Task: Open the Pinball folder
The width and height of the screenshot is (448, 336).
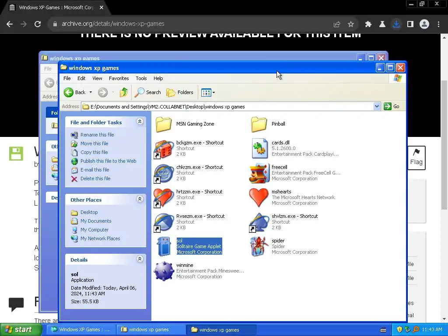Action: [259, 124]
